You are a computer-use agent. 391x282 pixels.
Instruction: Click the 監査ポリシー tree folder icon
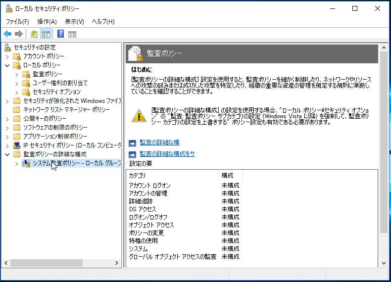pos(26,74)
